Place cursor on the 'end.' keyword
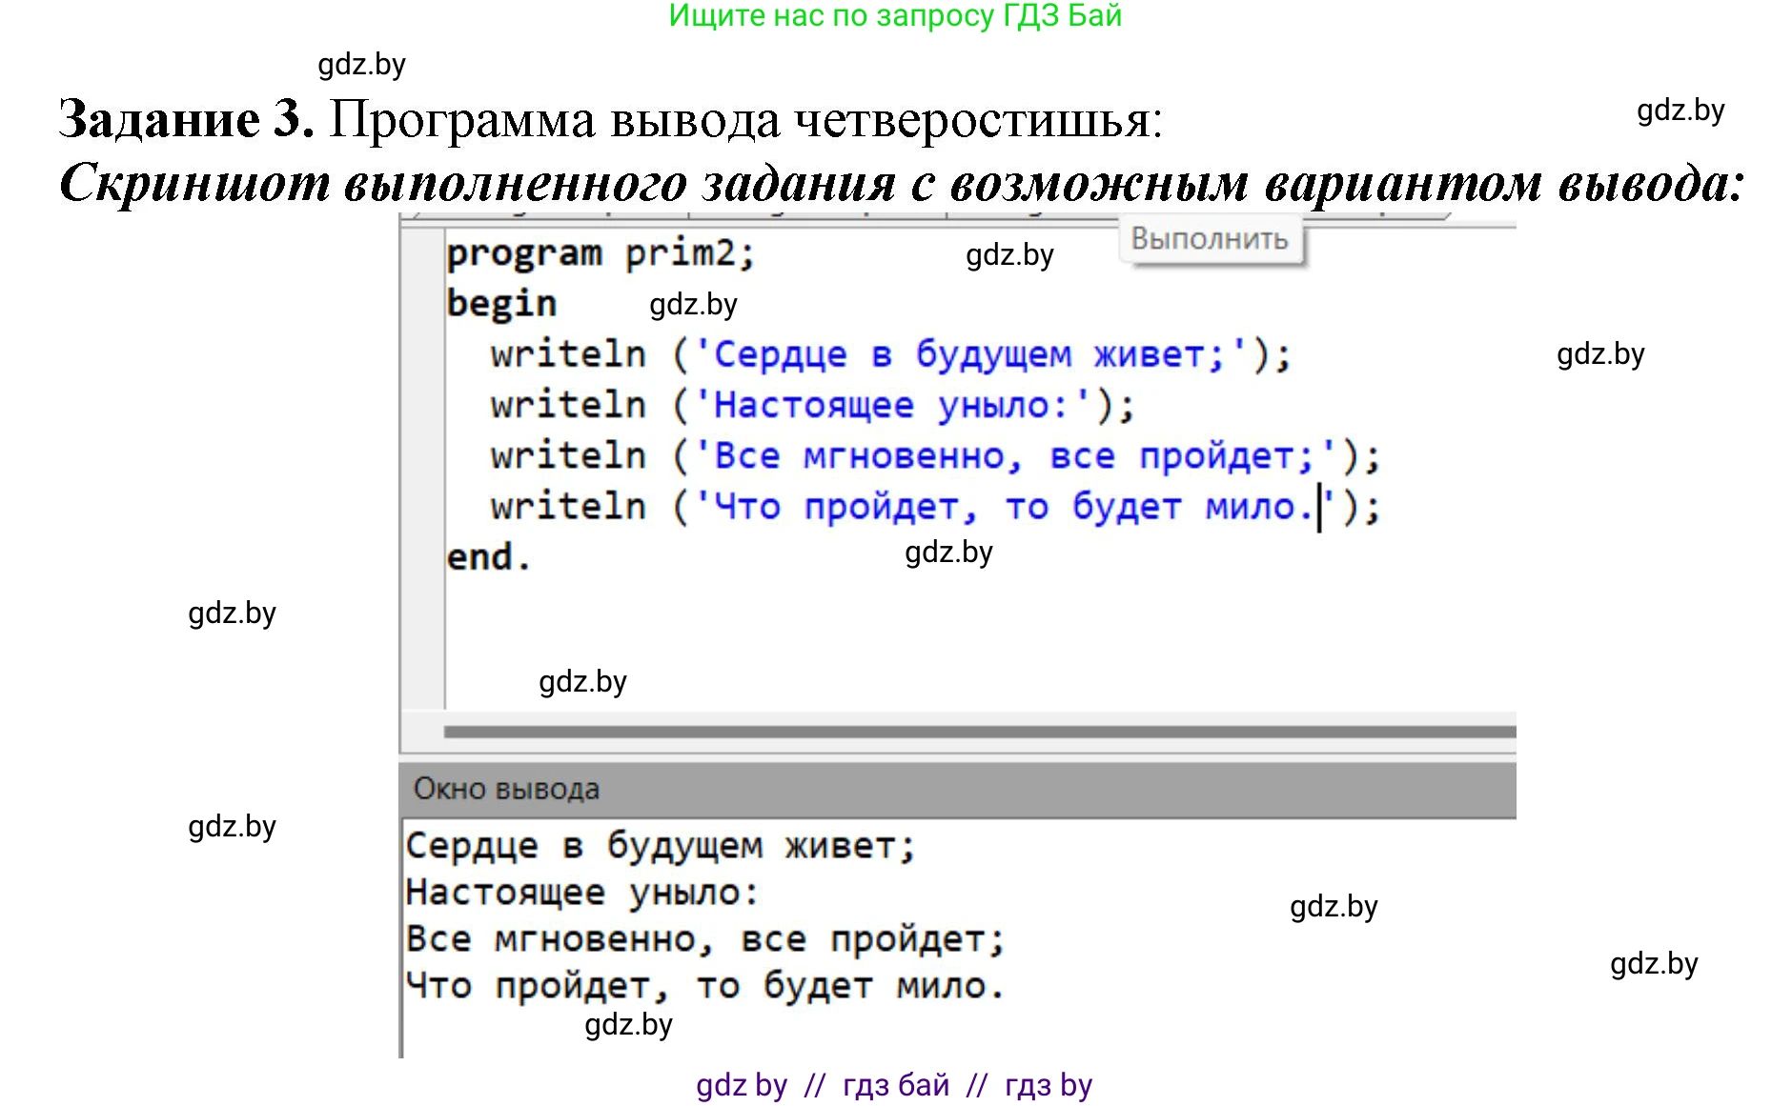The height and width of the screenshot is (1106, 1792). 488,557
